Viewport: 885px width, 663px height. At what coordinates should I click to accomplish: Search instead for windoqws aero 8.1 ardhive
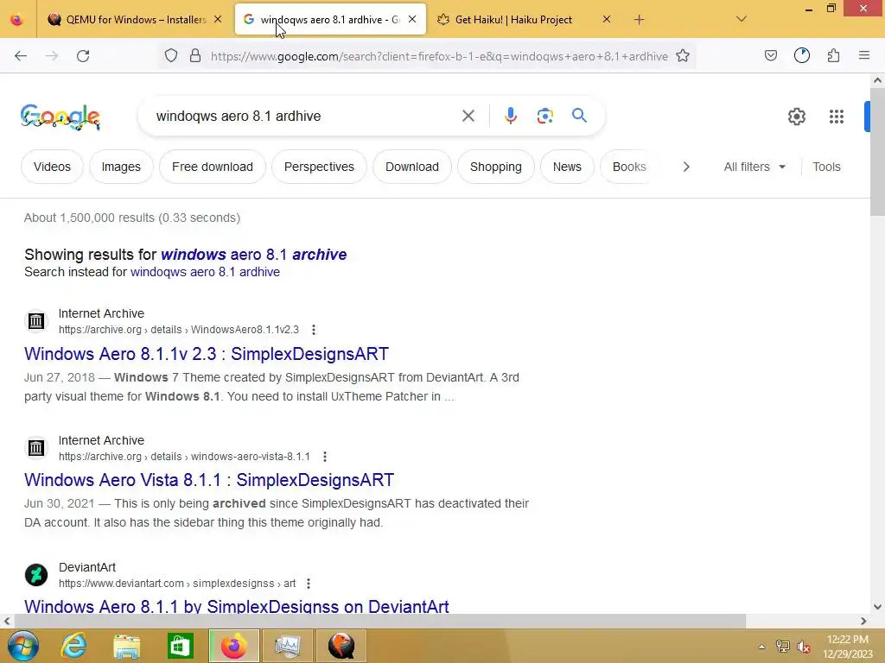click(x=205, y=272)
